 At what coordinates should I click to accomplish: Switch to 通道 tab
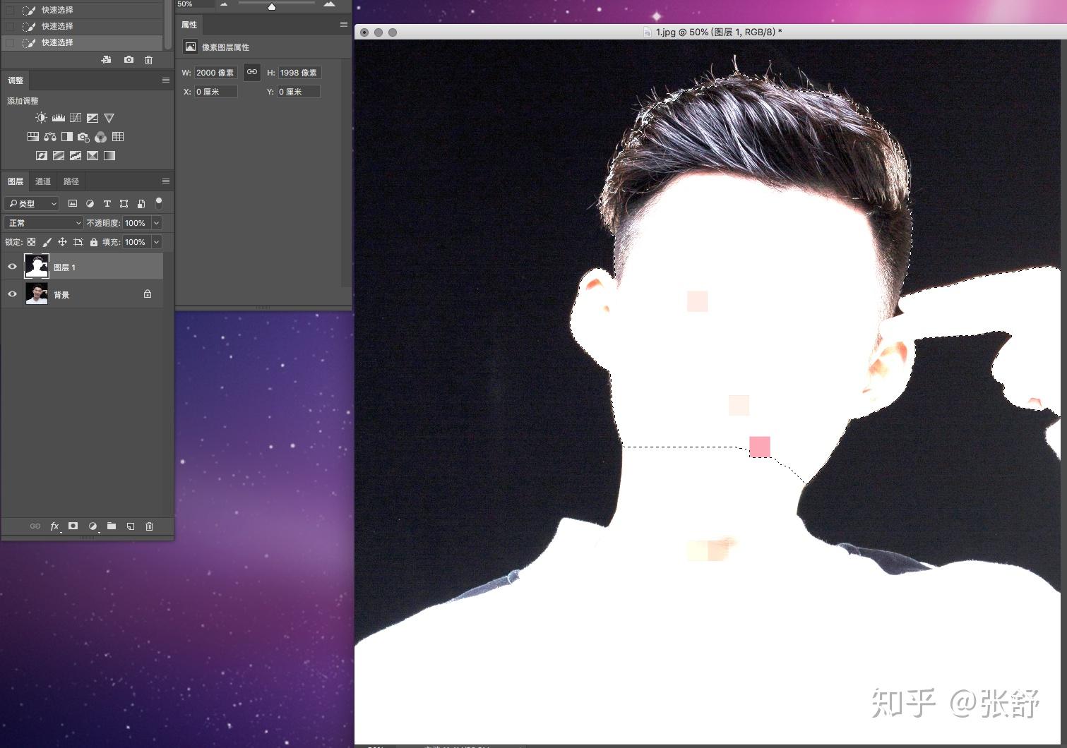click(43, 181)
